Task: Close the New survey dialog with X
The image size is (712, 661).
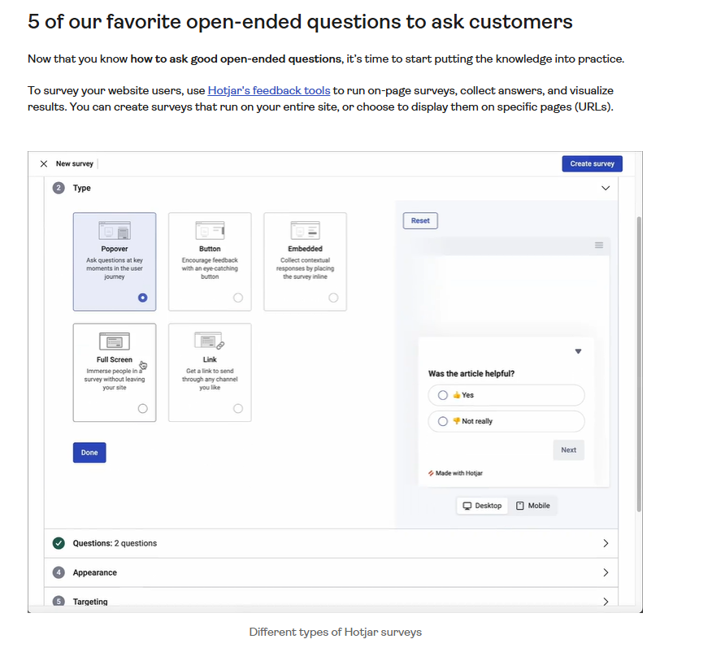Action: [44, 163]
